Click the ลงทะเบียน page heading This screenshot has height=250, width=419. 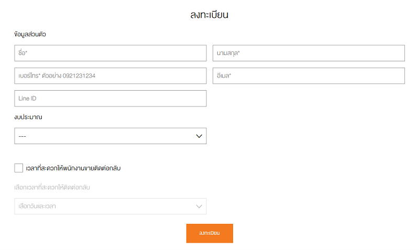coord(209,15)
